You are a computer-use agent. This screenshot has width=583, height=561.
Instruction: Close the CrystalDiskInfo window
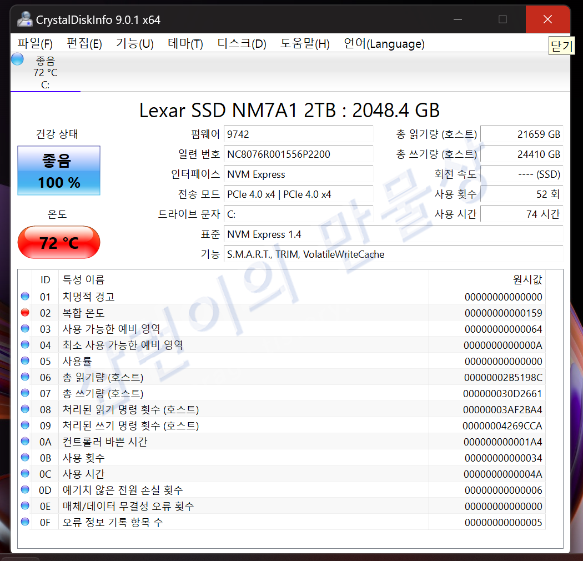pyautogui.click(x=547, y=19)
